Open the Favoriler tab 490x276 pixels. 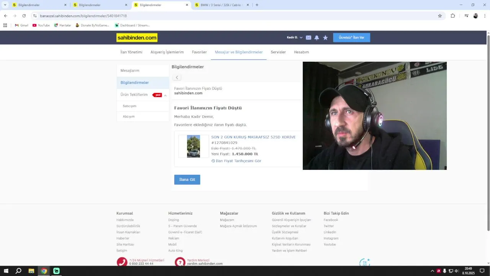199,52
